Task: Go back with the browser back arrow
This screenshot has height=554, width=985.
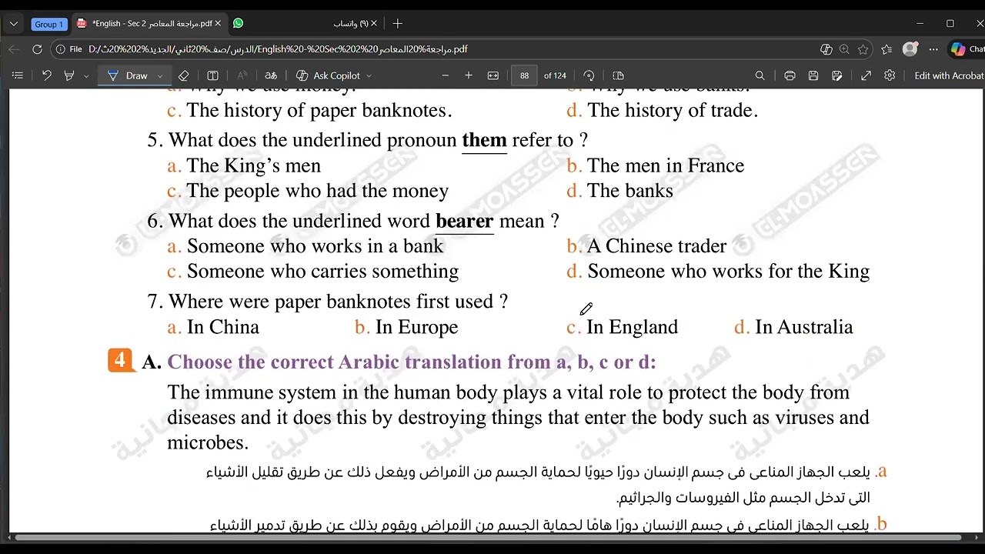Action: 14,49
